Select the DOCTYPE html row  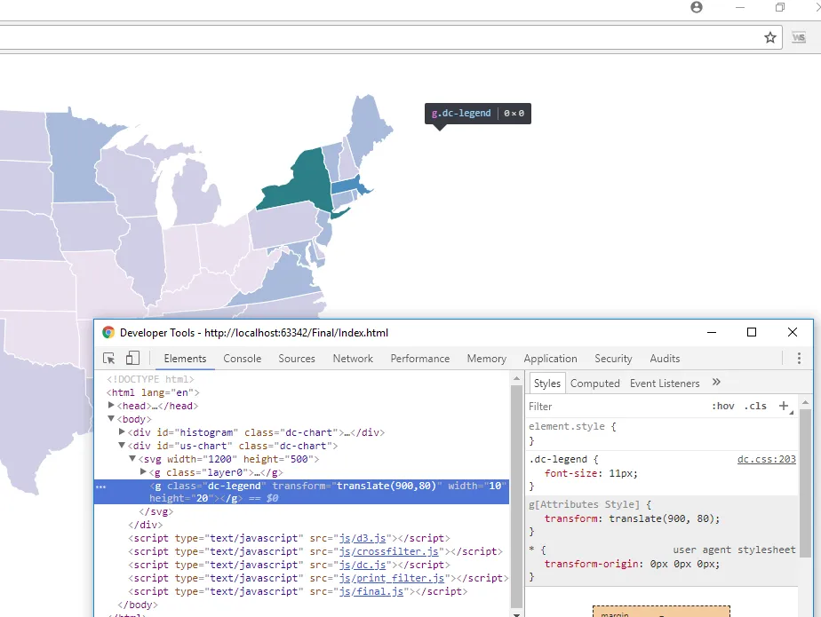click(x=150, y=379)
